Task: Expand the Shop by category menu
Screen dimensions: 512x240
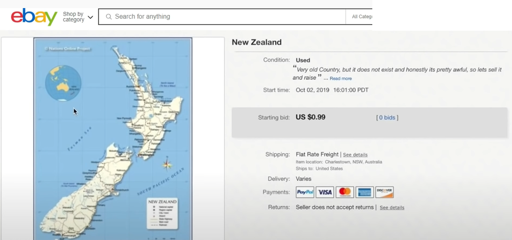Action: coord(78,17)
